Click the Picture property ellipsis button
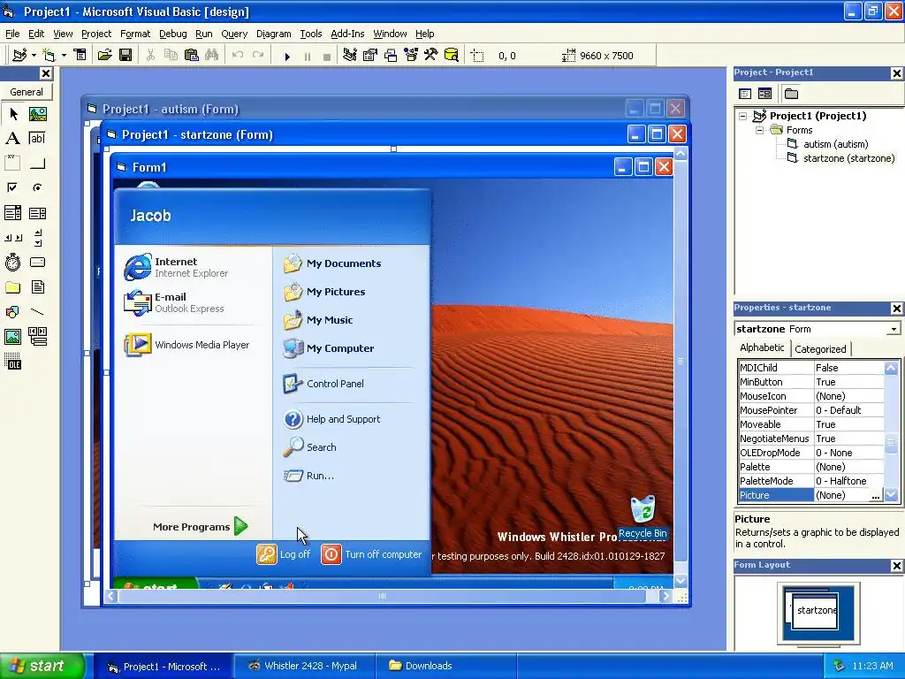Viewport: 905px width, 679px height. pyautogui.click(x=876, y=495)
